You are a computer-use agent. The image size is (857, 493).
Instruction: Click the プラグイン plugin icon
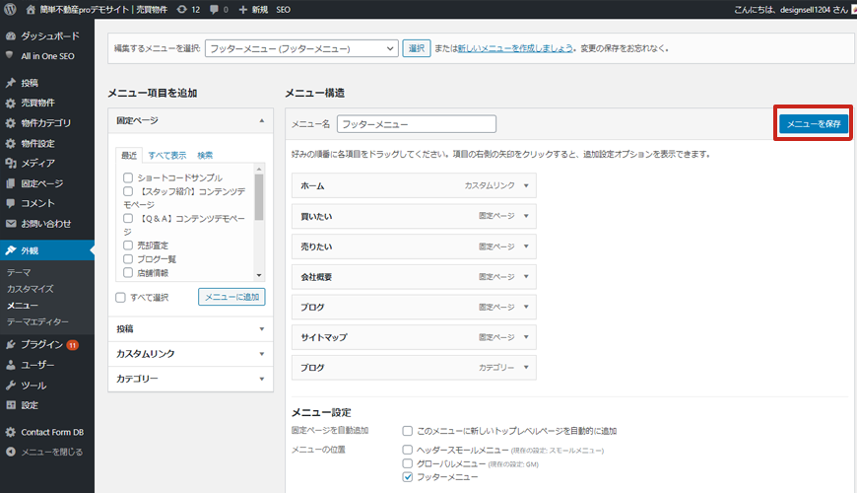point(11,344)
